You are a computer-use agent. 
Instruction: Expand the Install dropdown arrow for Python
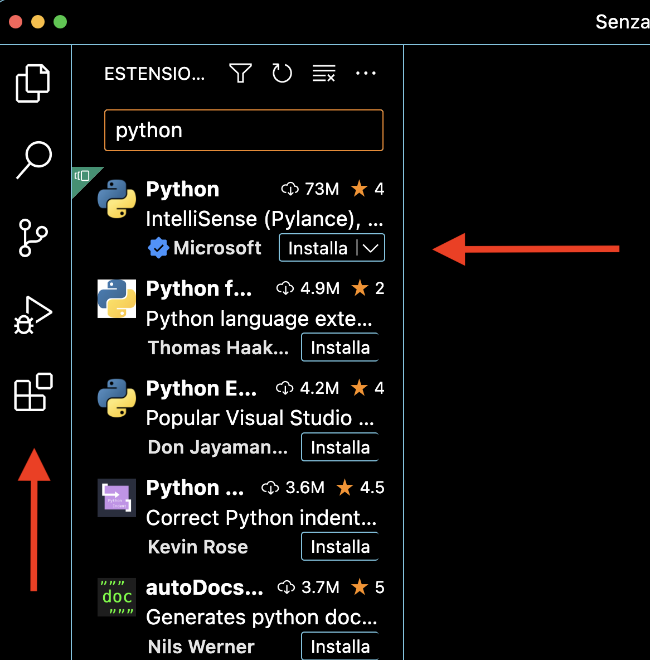tap(371, 248)
